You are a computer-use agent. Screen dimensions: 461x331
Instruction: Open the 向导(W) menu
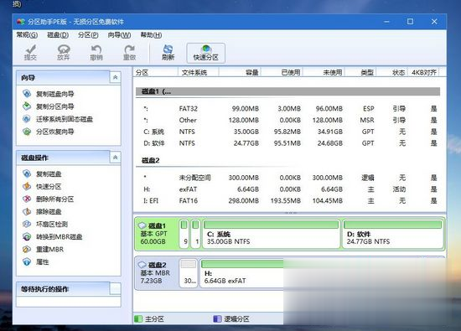(x=119, y=35)
